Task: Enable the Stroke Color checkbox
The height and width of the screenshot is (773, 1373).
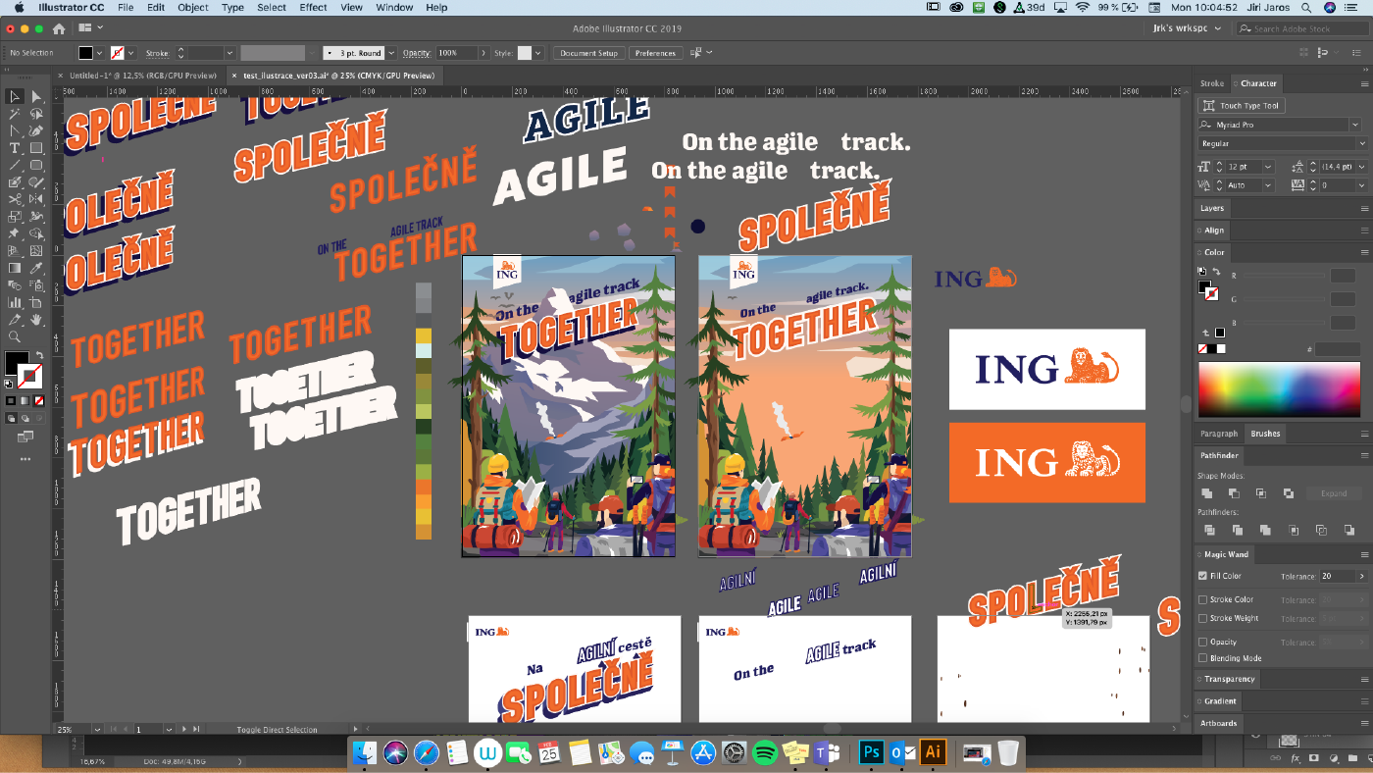Action: (x=1202, y=599)
